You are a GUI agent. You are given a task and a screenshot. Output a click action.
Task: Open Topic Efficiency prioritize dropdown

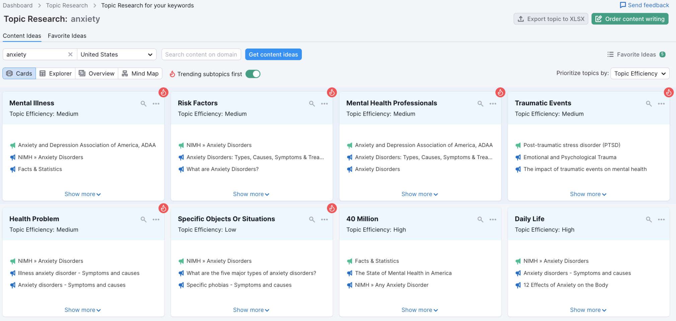[x=640, y=74]
